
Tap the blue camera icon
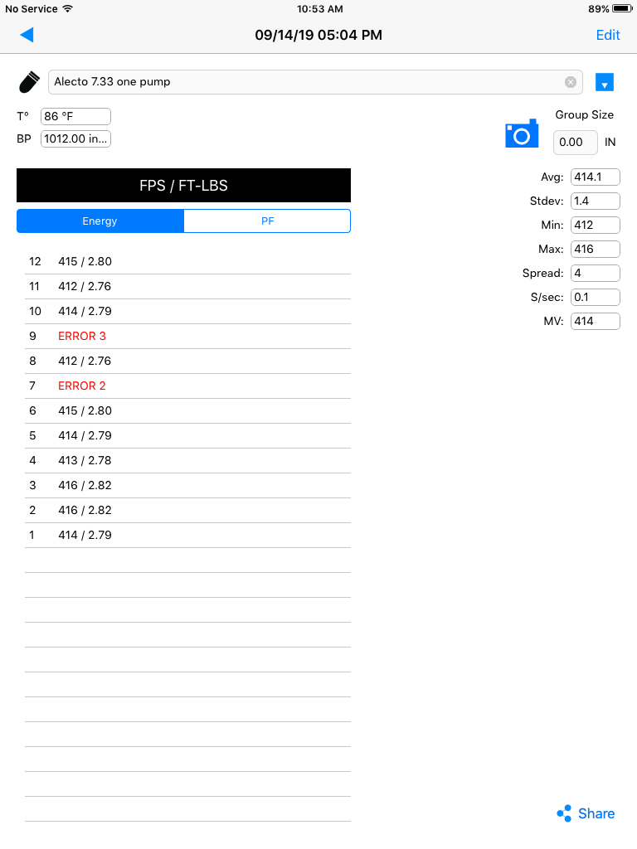(x=522, y=133)
